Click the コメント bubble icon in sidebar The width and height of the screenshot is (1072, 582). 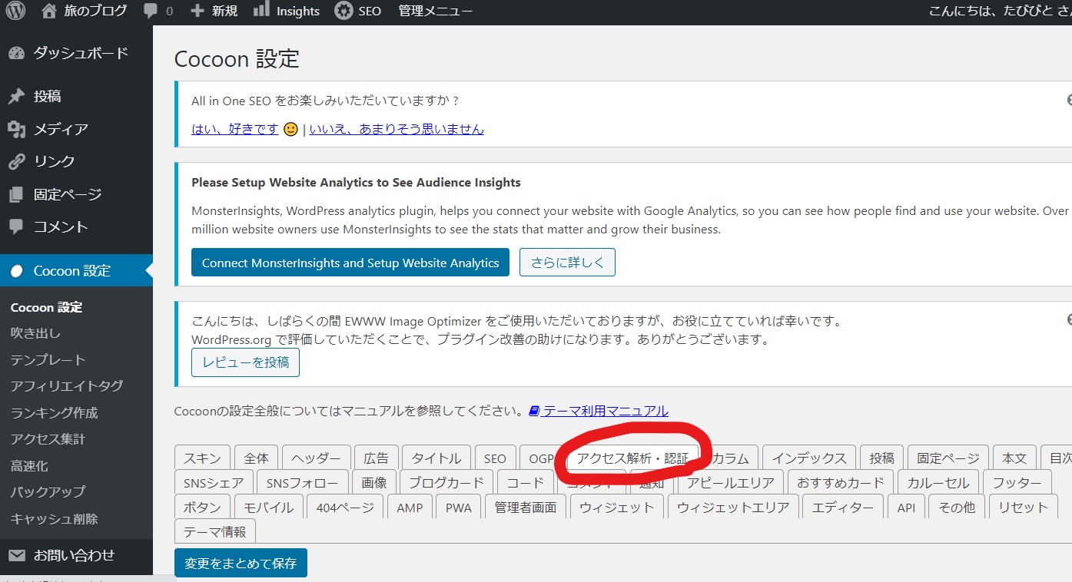(16, 227)
